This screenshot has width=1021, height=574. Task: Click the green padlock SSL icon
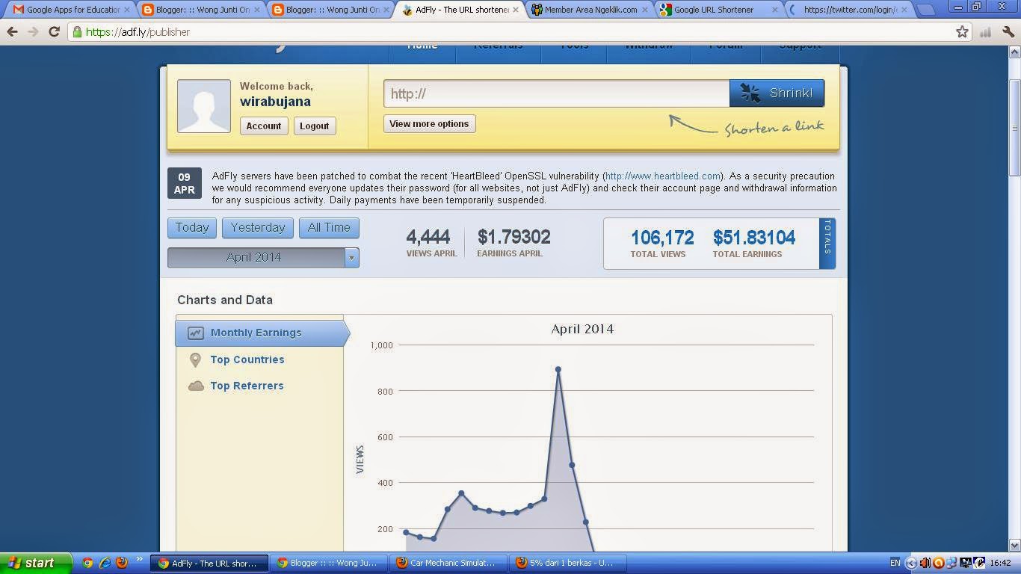(77, 32)
